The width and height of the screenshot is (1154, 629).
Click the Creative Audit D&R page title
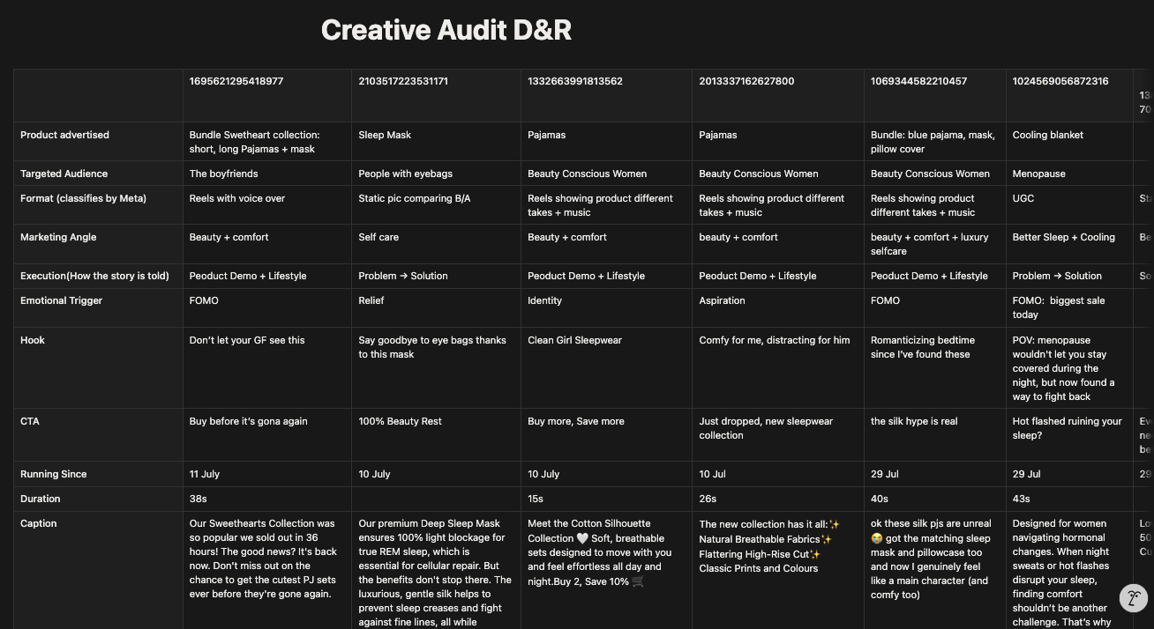tap(446, 30)
